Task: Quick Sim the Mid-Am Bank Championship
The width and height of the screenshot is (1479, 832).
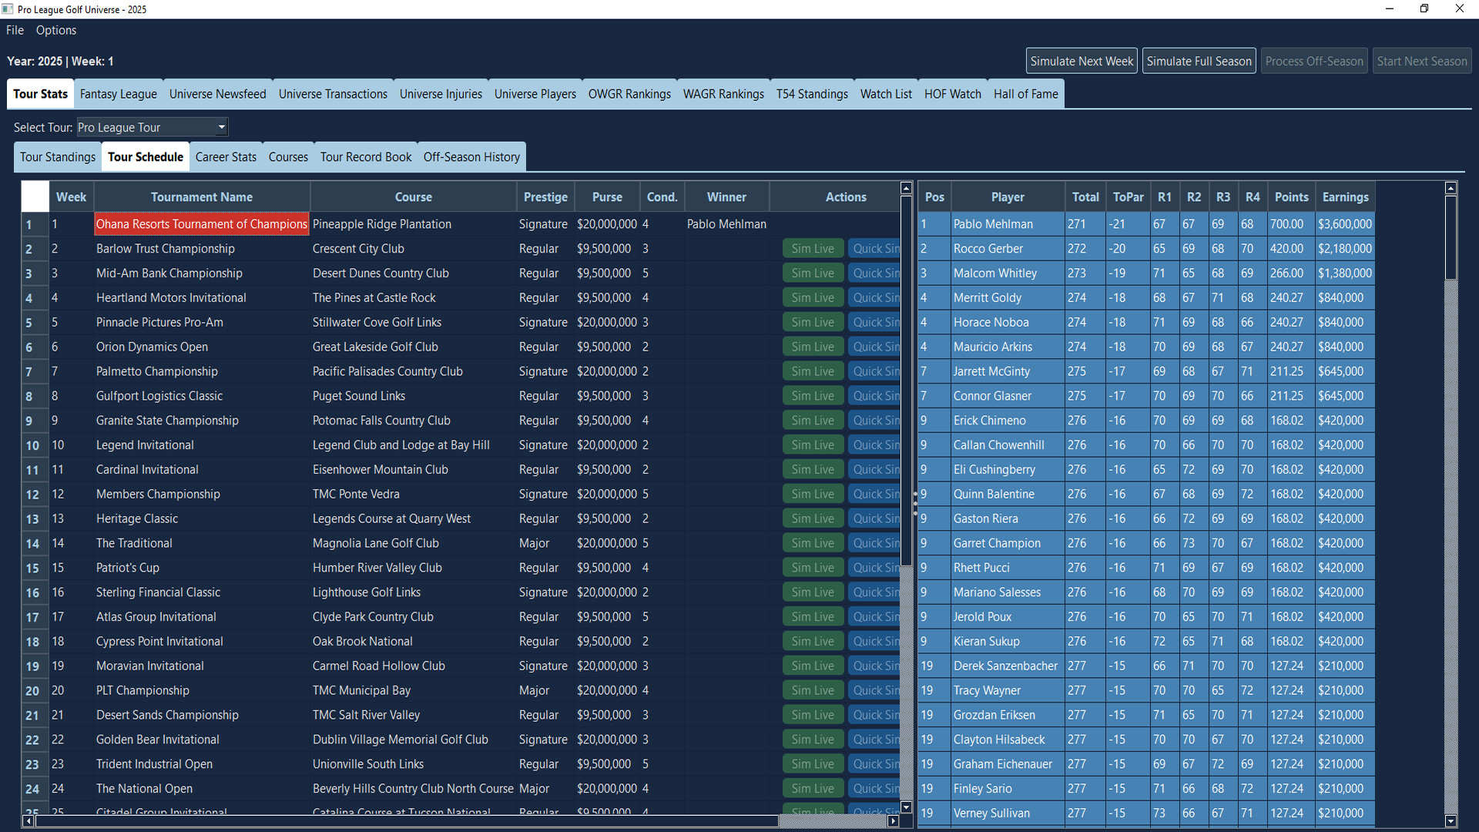Action: click(x=874, y=273)
